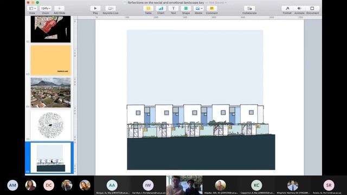Click the IW participant avatar
The width and height of the screenshot is (347, 195).
tap(148, 185)
